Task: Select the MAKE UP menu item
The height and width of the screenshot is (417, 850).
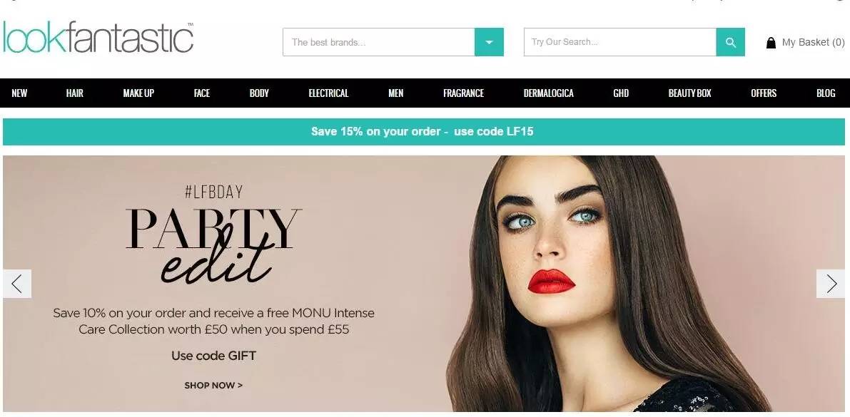Action: [138, 93]
